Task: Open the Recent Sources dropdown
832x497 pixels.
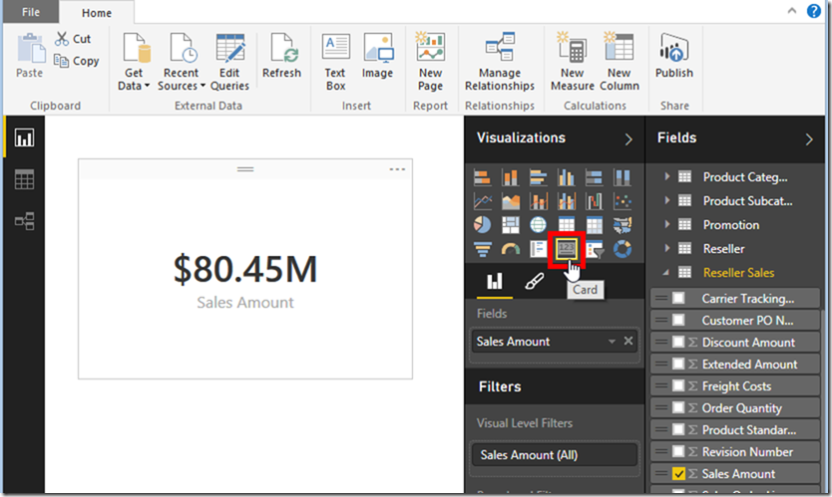Action: (182, 62)
